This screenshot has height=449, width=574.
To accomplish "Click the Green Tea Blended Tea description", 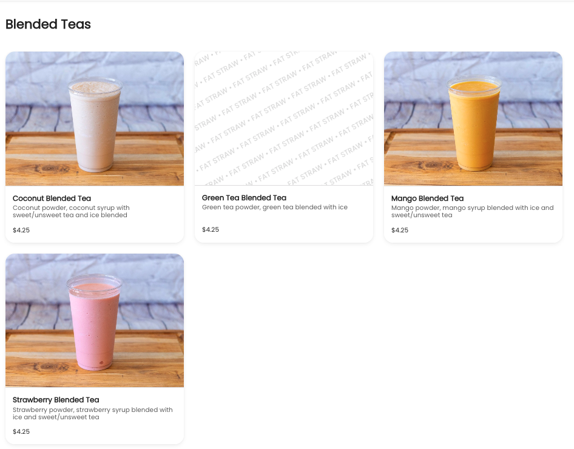I will 274,207.
